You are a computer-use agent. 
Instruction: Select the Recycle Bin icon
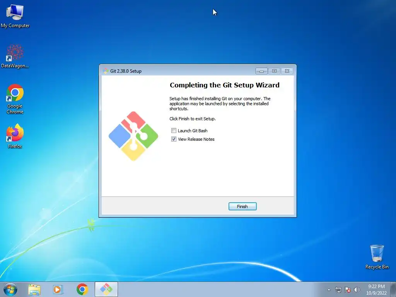click(x=377, y=257)
